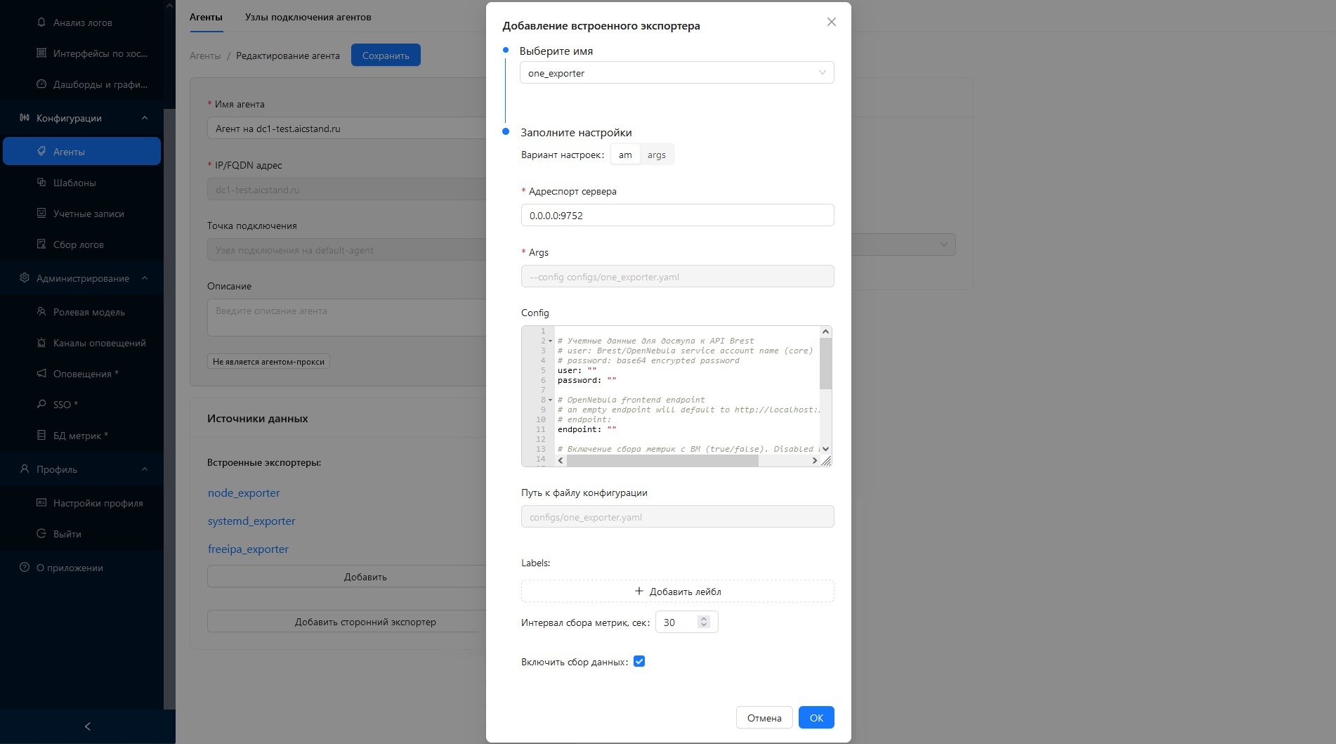Screen dimensions: 1336x744
Task: Click the Config editor resize handle
Action: click(826, 461)
